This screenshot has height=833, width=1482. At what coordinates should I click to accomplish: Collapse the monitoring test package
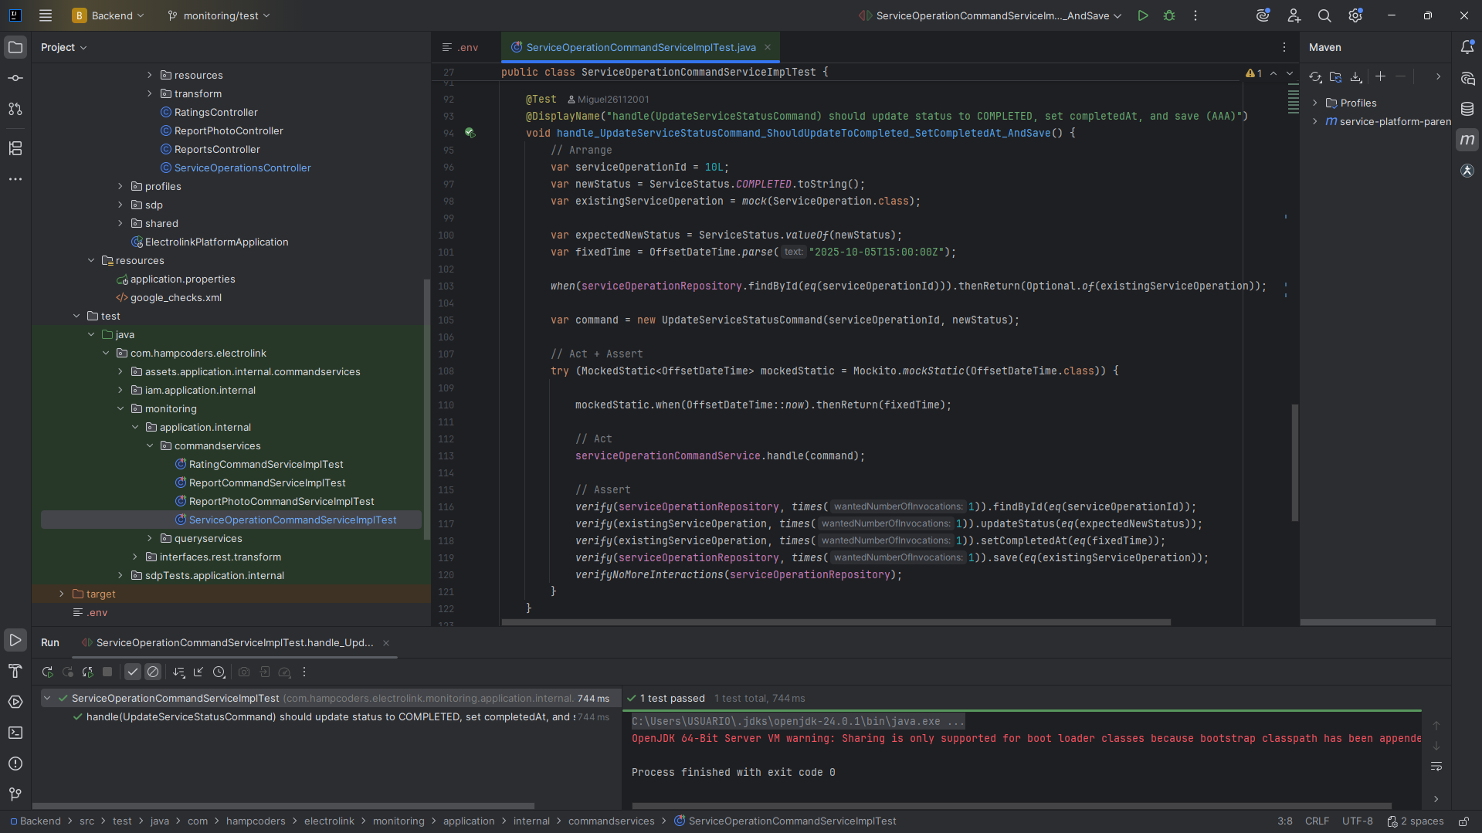tap(120, 408)
